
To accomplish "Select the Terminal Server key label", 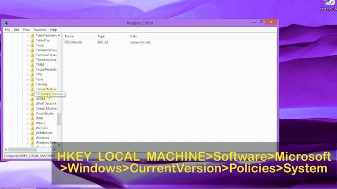I will click(46, 55).
